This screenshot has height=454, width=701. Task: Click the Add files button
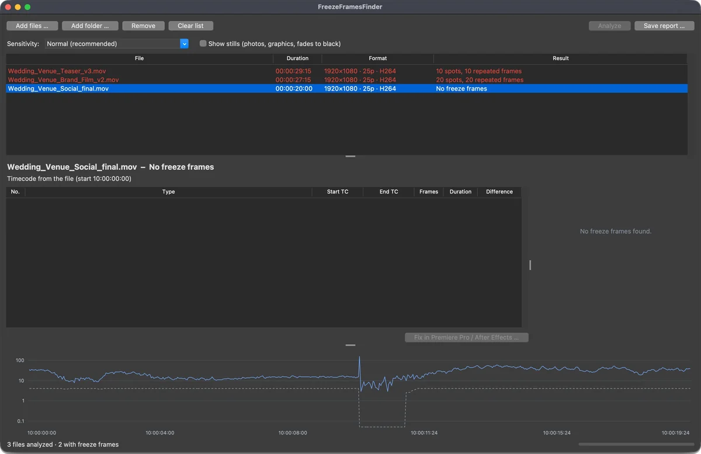32,26
